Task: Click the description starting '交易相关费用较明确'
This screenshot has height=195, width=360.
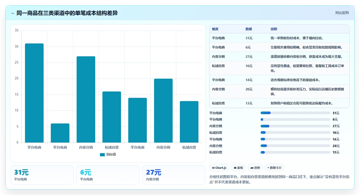Action: [307, 47]
